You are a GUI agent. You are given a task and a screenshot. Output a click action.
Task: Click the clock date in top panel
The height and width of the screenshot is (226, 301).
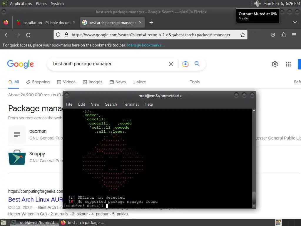coord(281,4)
